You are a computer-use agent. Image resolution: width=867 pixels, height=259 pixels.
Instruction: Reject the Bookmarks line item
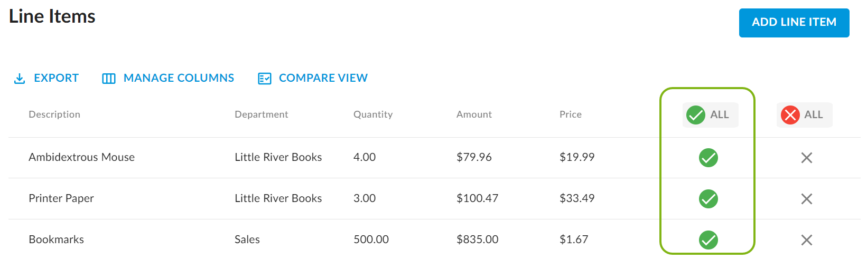click(x=806, y=240)
